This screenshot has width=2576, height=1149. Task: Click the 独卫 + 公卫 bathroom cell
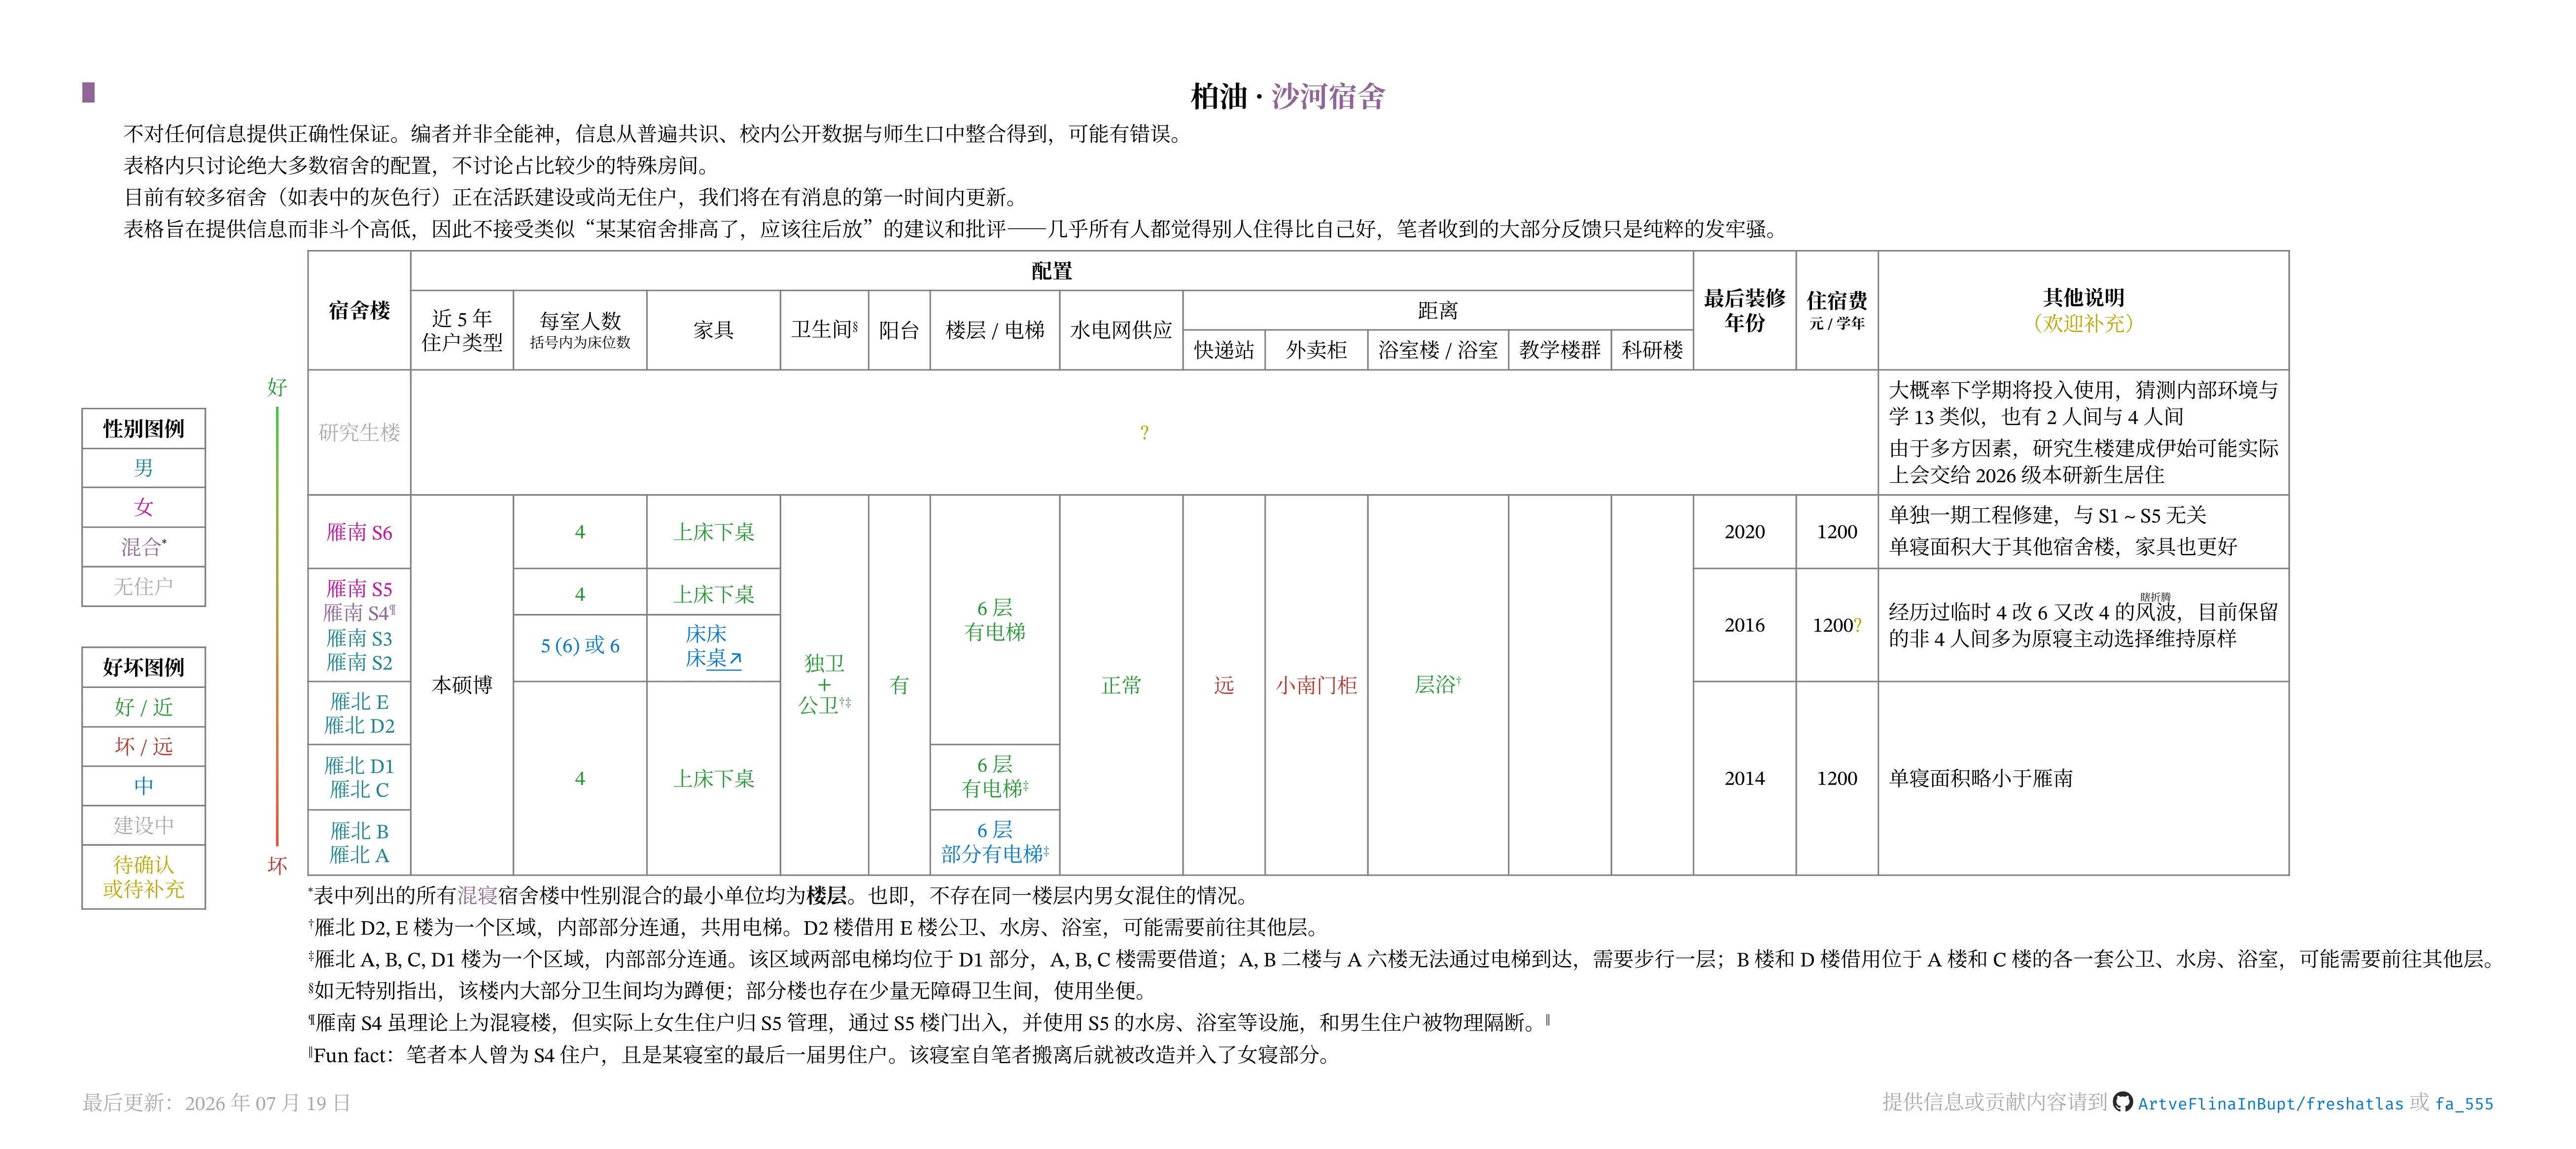824,685
